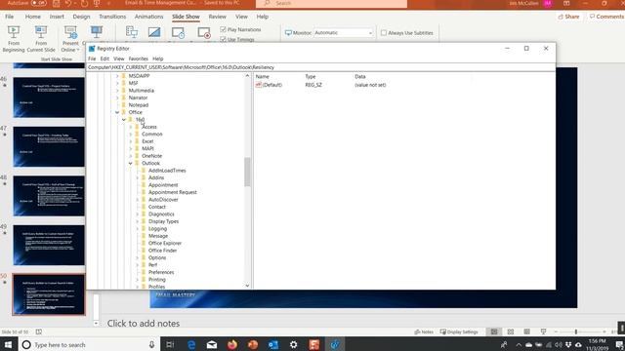Open Registry Editor File menu
The width and height of the screenshot is (625, 351).
pos(92,58)
